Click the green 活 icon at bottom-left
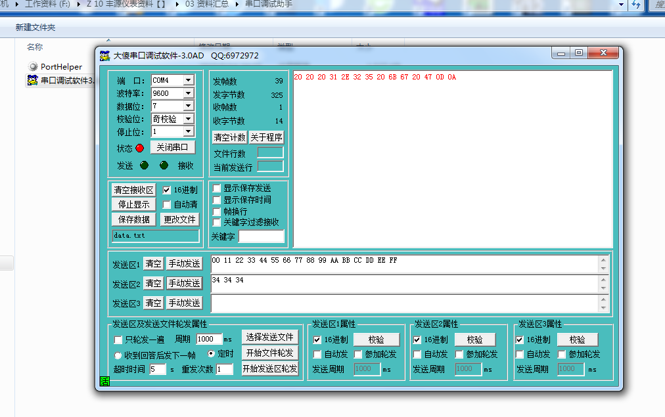 (x=104, y=381)
